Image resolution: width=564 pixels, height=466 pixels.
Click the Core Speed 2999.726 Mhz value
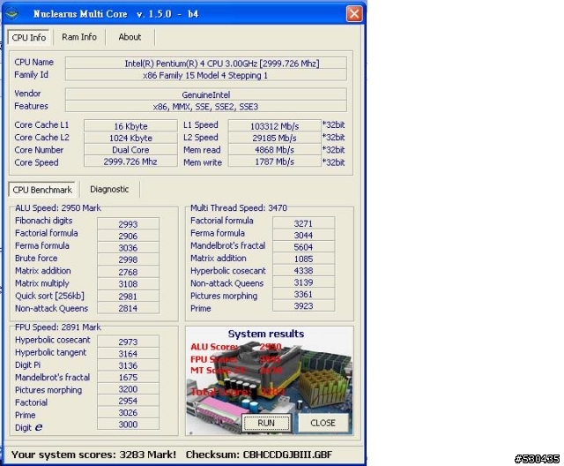(x=130, y=162)
